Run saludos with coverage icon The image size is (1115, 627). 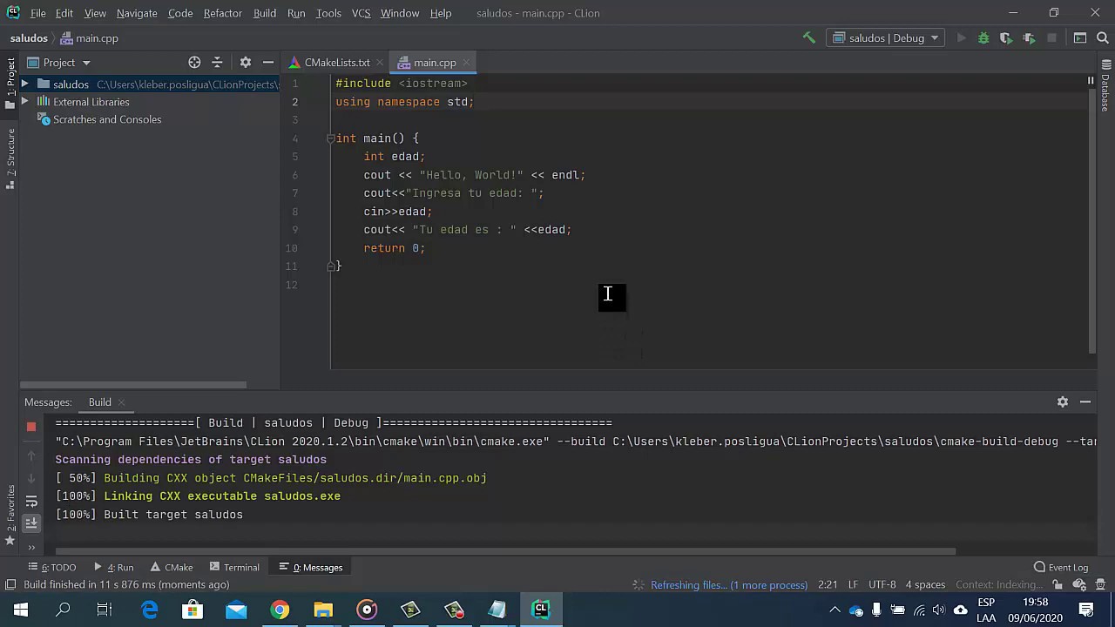click(1005, 38)
